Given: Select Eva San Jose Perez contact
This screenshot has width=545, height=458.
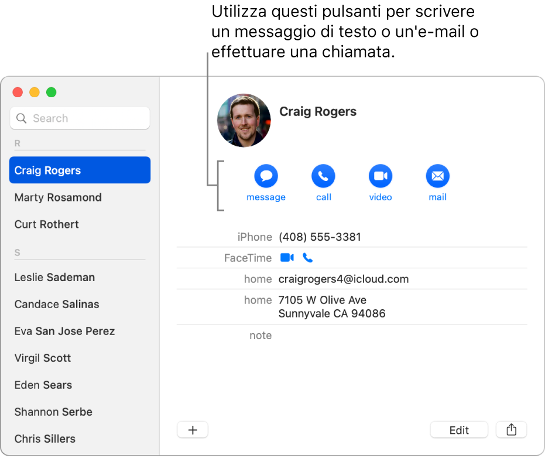Looking at the screenshot, I should (x=80, y=331).
